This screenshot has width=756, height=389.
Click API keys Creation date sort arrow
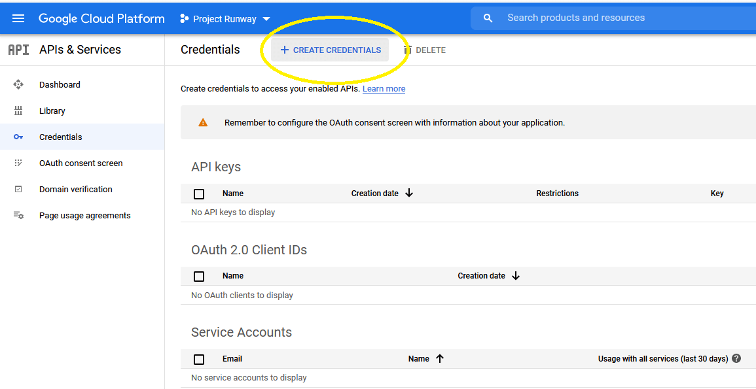[409, 193]
